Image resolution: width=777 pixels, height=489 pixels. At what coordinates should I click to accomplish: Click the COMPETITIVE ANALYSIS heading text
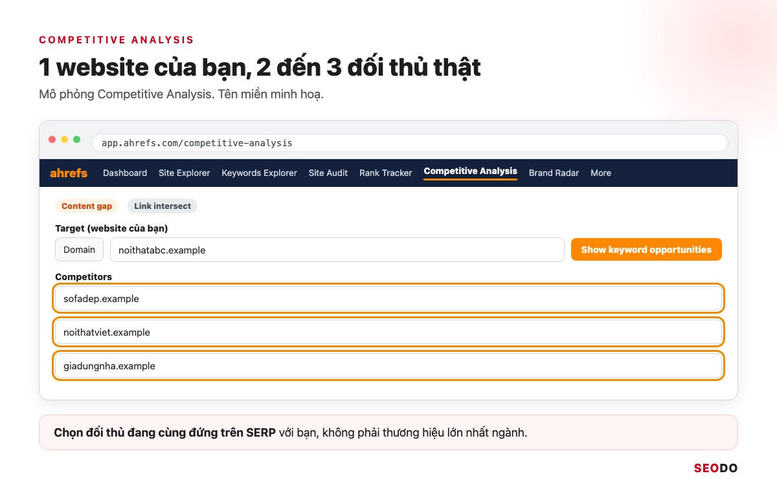click(x=117, y=40)
